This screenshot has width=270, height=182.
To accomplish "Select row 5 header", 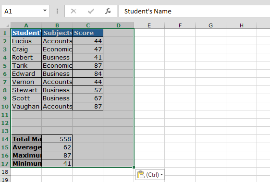I will 5,66.
